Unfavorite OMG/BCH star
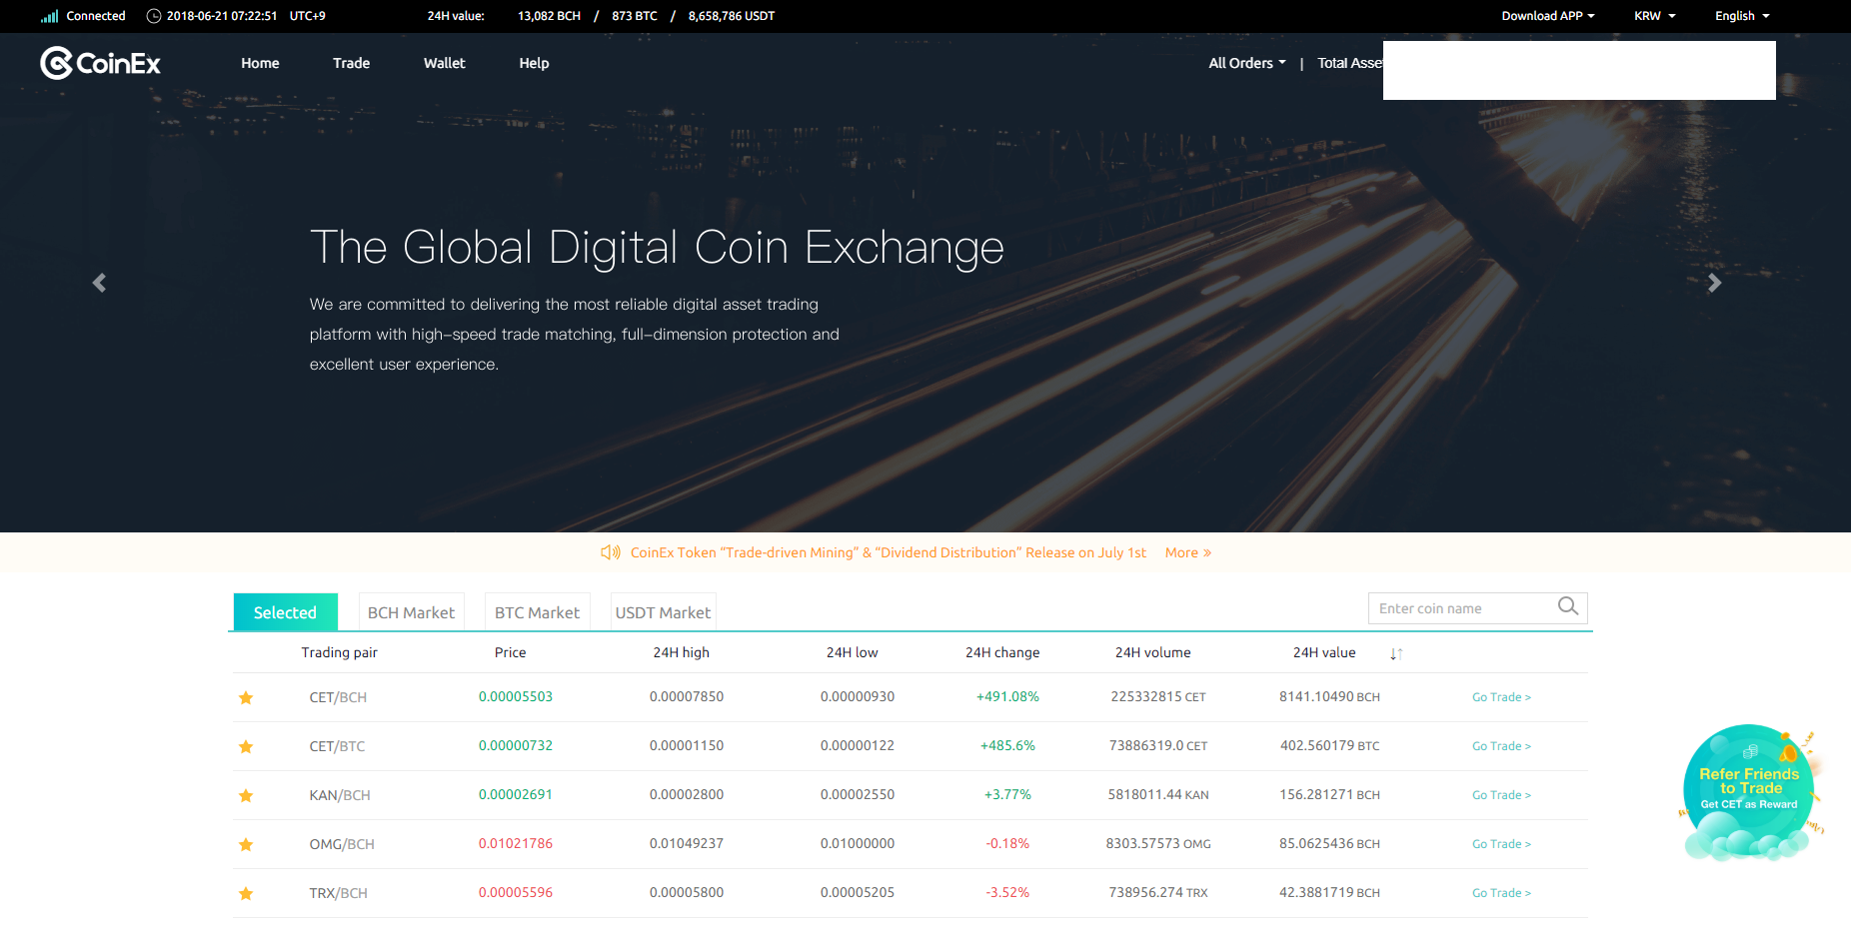 (x=246, y=844)
